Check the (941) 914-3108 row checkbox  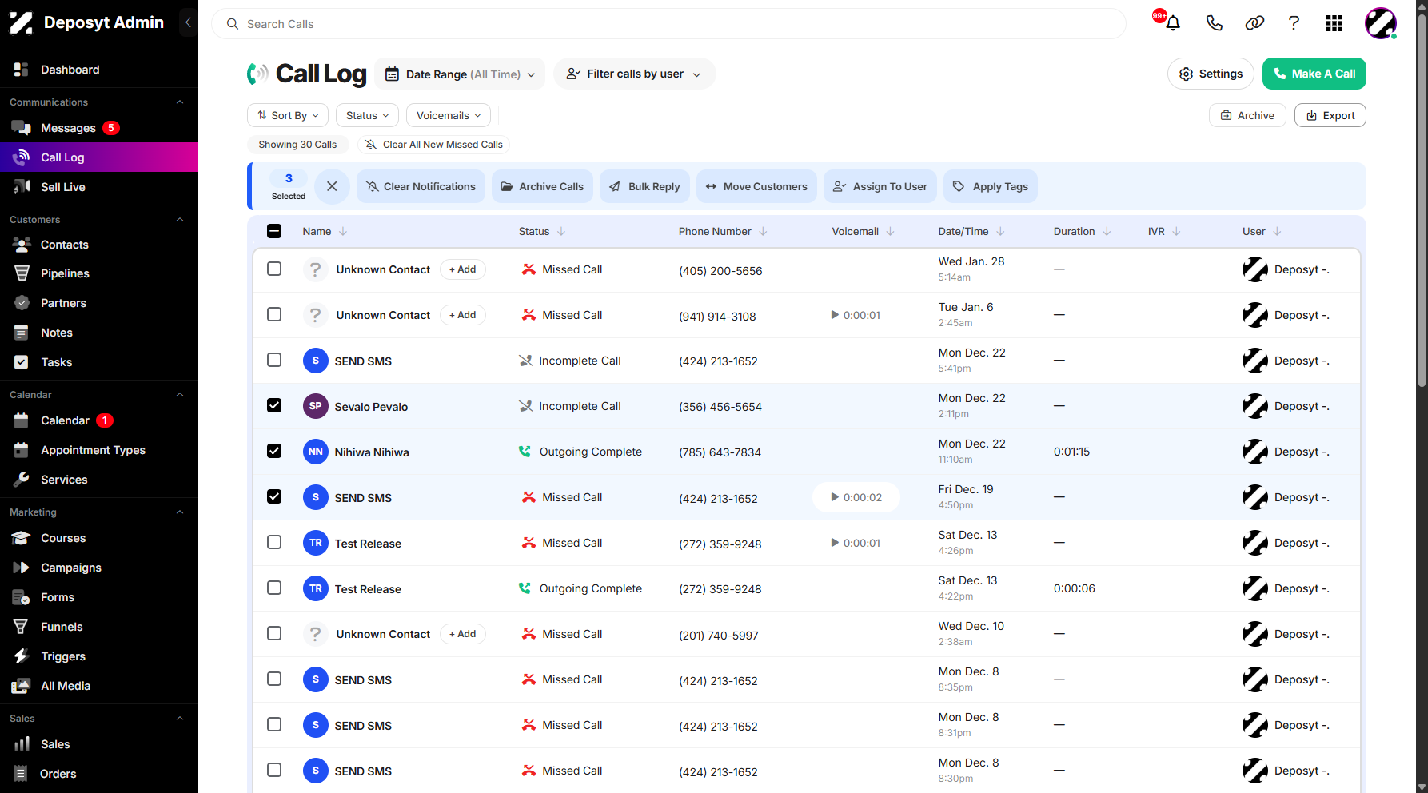point(274,314)
